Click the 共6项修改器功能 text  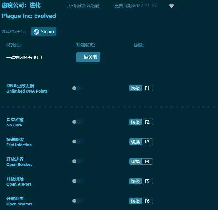click(x=83, y=6)
